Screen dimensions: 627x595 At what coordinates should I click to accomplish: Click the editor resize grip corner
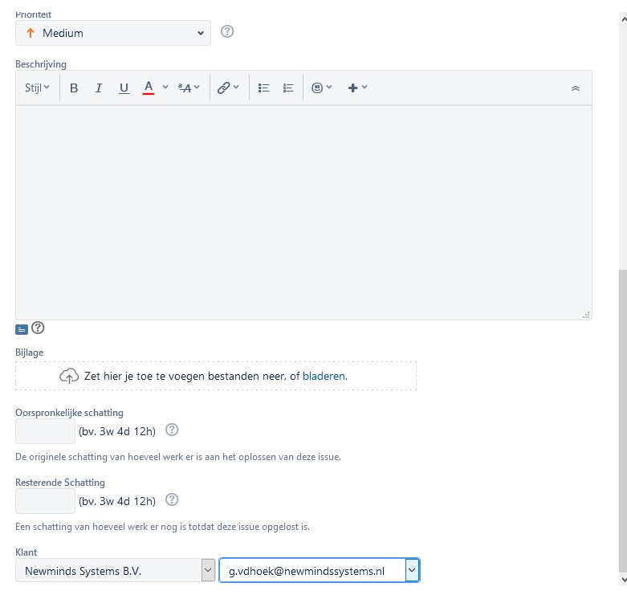tap(586, 315)
